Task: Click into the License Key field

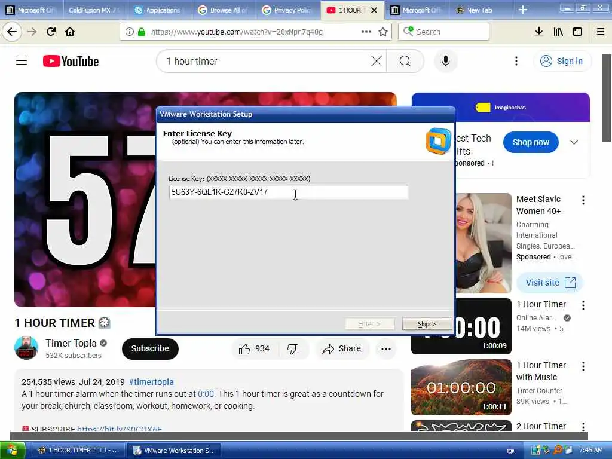Action: click(x=289, y=192)
